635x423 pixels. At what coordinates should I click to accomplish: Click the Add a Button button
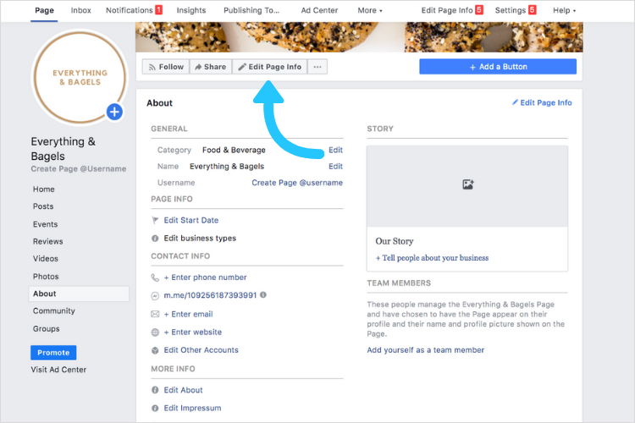498,67
